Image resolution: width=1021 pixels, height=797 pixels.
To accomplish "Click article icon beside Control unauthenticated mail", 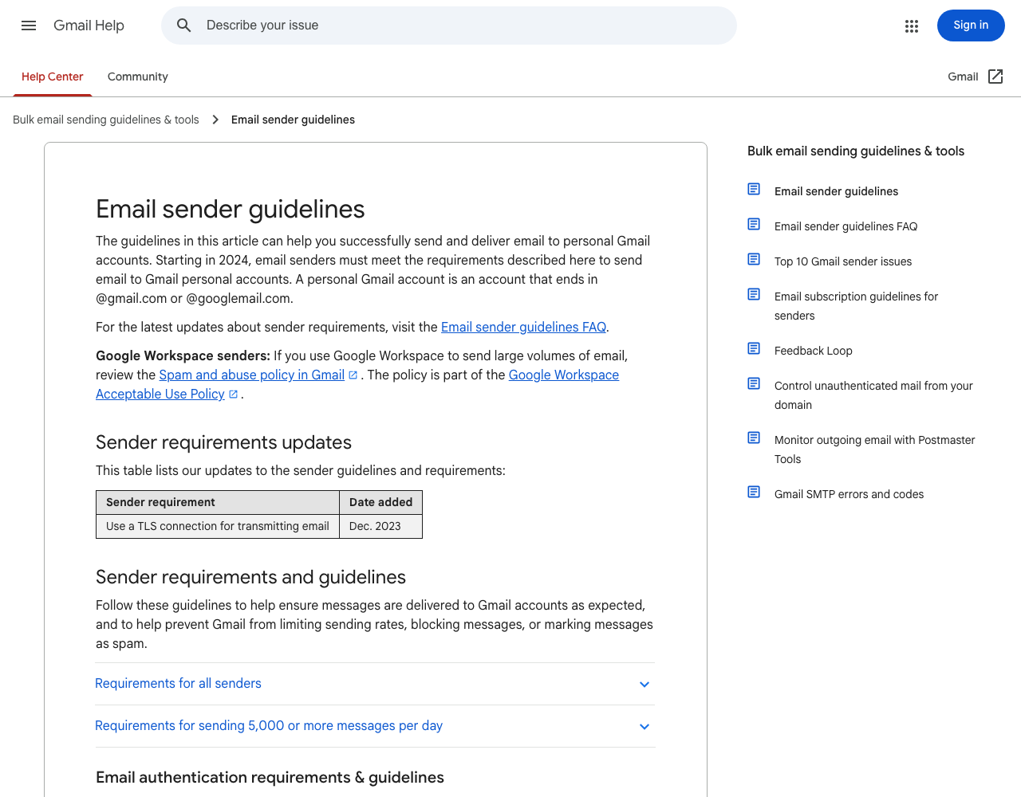I will [754, 383].
